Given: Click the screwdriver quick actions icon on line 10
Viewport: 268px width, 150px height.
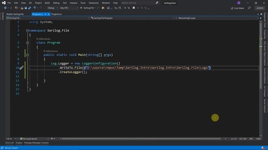Looking at the screenshot, I should point(21,68).
